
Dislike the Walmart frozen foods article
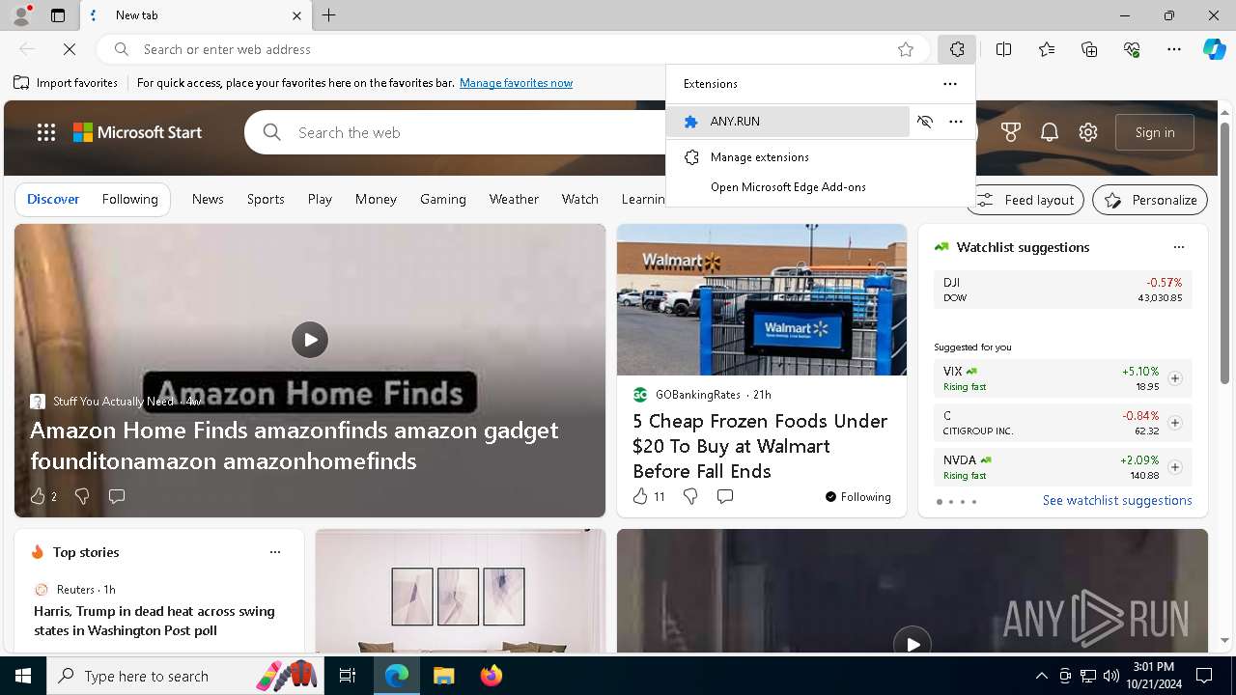click(690, 496)
